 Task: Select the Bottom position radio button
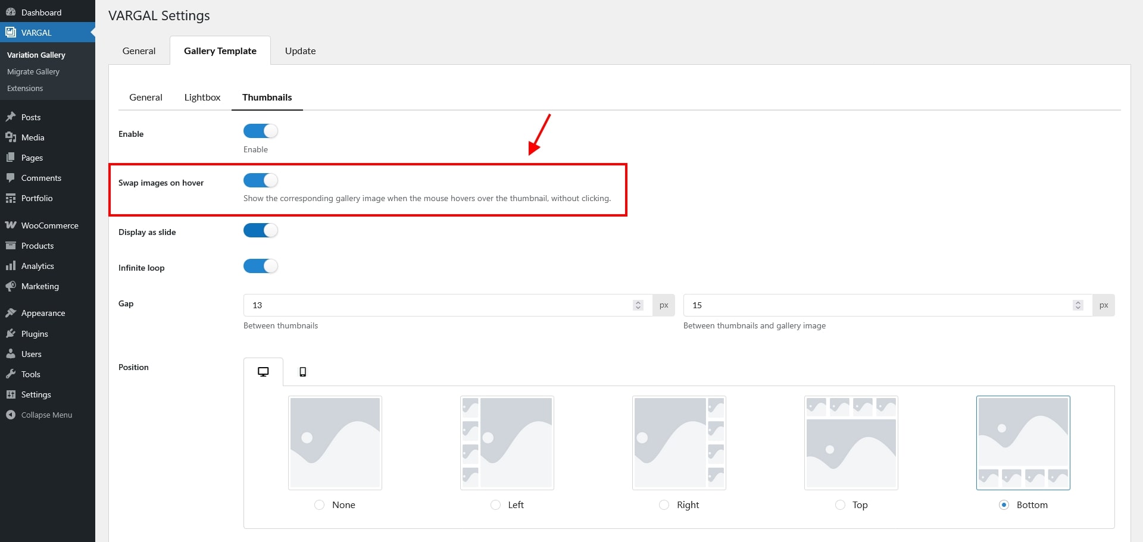pos(1004,505)
